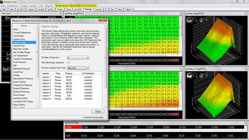Toggle Has Secondary Injectors checkbox
This screenshot has width=249, height=140.
(69, 63)
